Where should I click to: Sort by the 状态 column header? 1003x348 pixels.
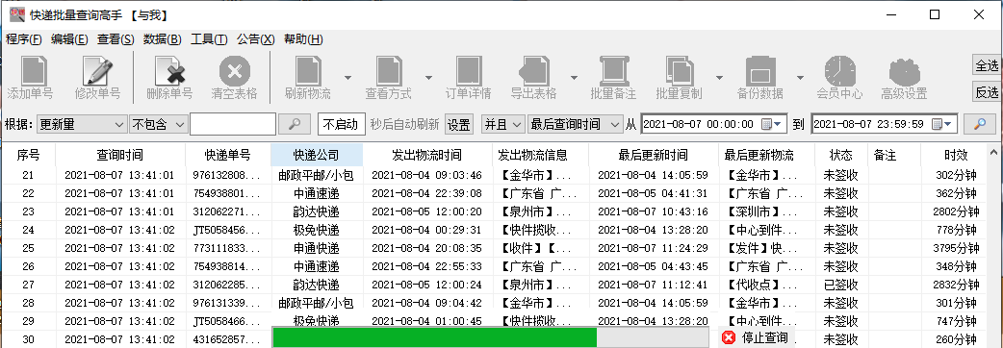pyautogui.click(x=840, y=155)
